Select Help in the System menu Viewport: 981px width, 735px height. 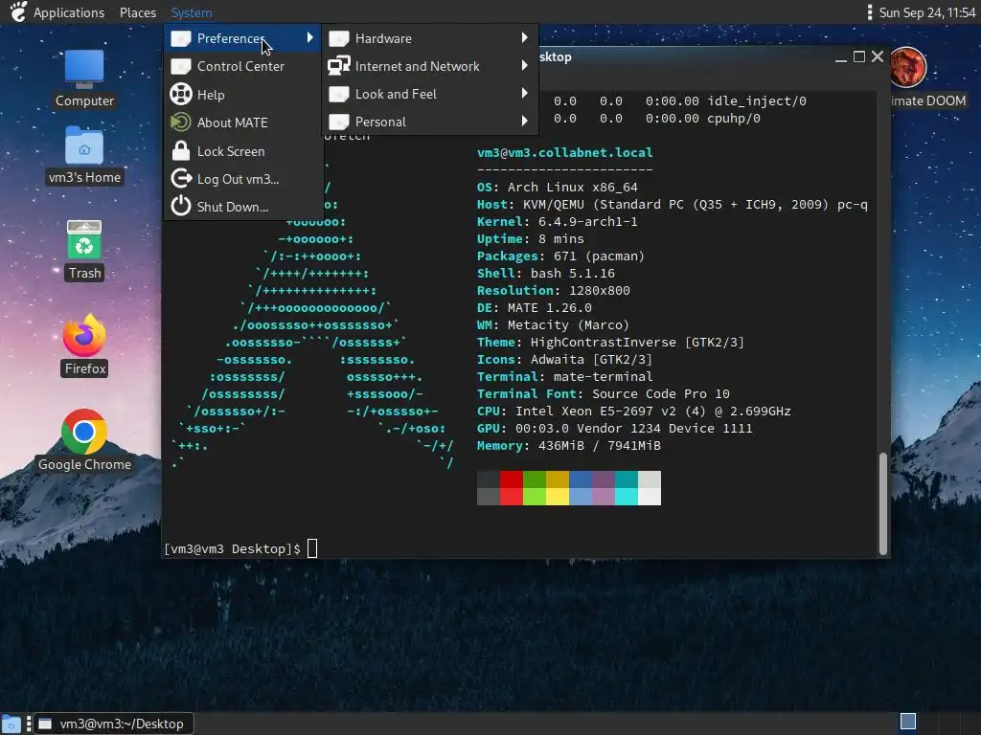click(242, 95)
